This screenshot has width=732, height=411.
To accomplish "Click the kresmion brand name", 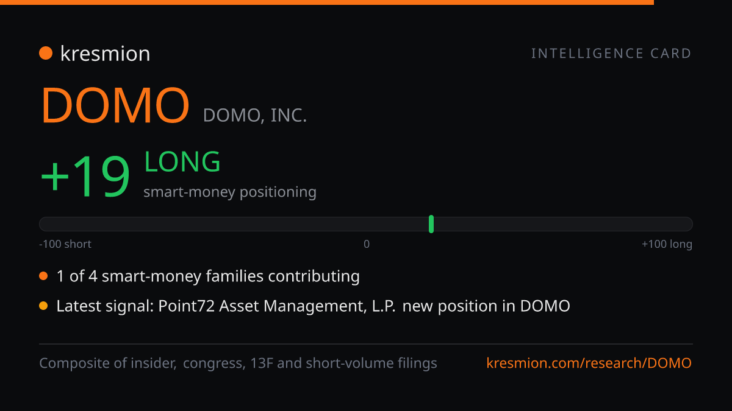I will pos(105,54).
